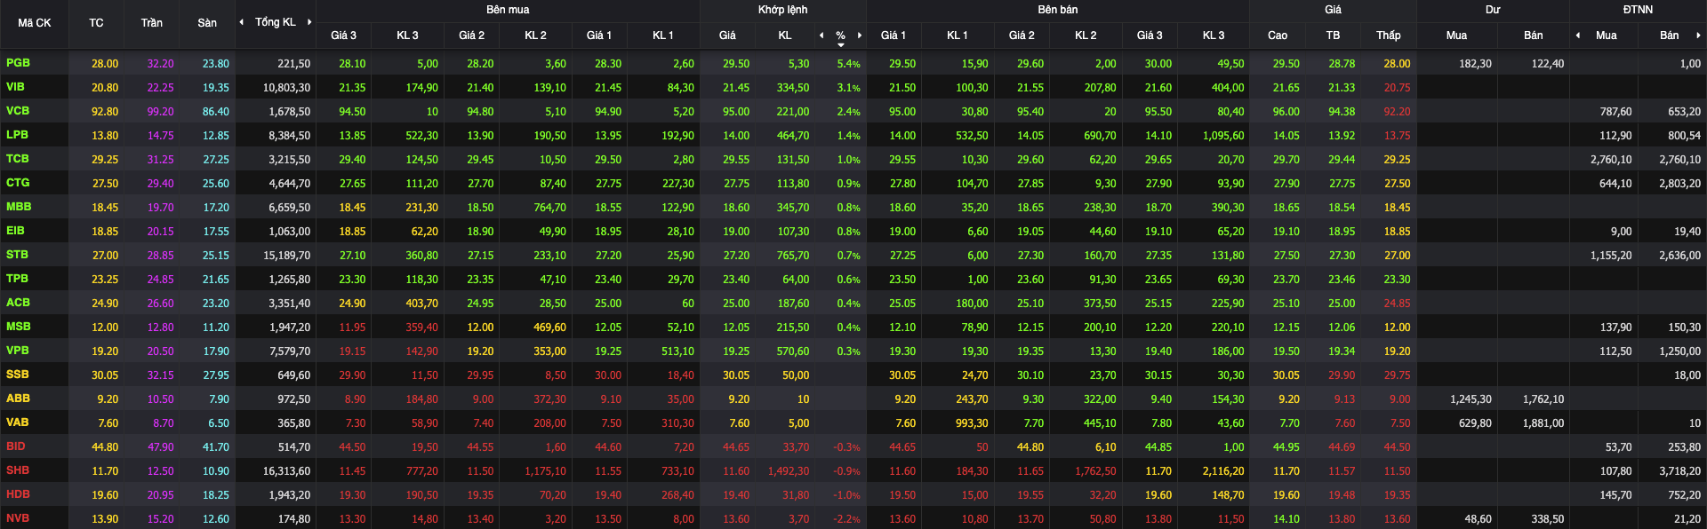Click the KL 3 header under Bên bán
This screenshot has height=529, width=1707.
1214,36
